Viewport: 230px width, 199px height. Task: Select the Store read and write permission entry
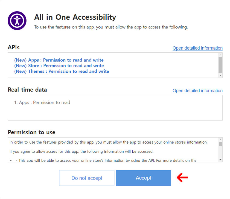point(59,66)
